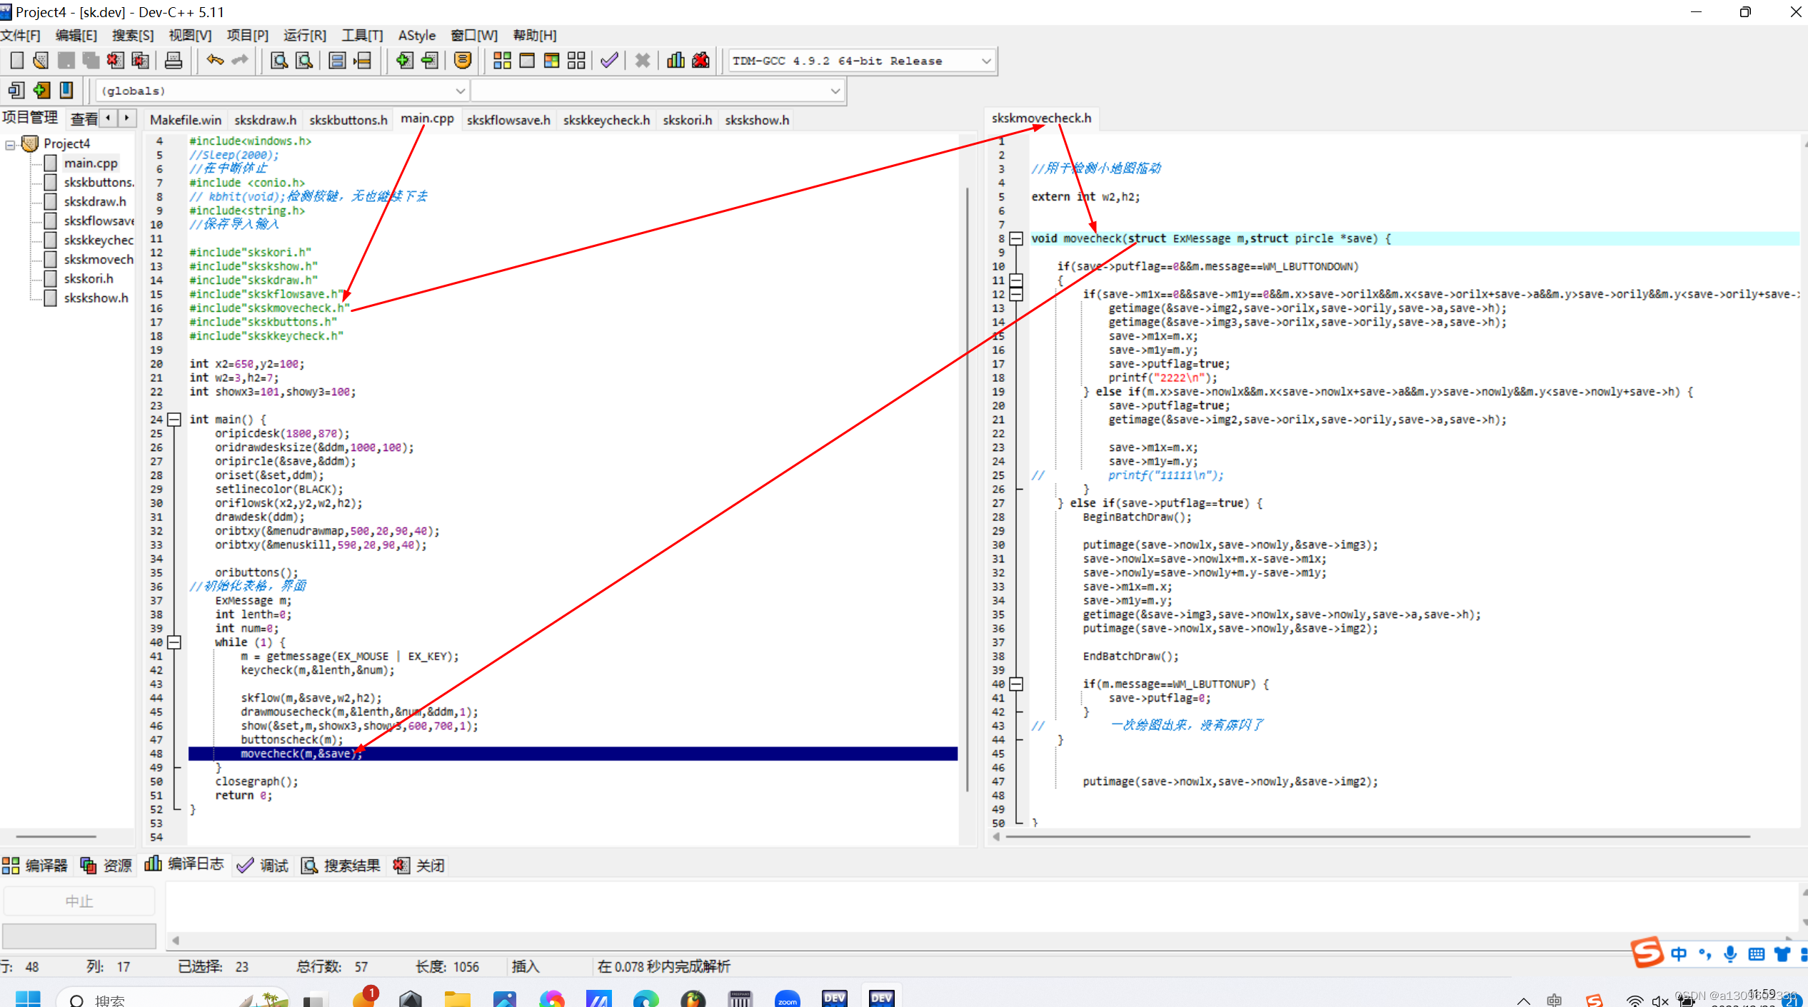Click the Debug checkmark icon
Viewport: 1808px width, 1007px height.
pyautogui.click(x=609, y=61)
